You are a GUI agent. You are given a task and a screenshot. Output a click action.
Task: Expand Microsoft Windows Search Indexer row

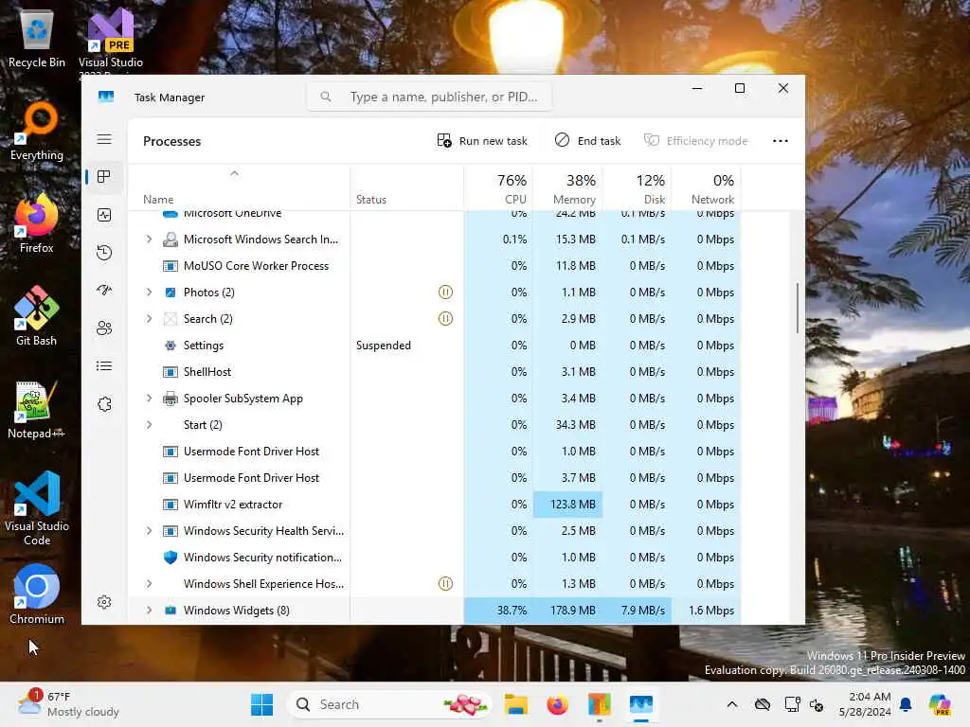[149, 239]
